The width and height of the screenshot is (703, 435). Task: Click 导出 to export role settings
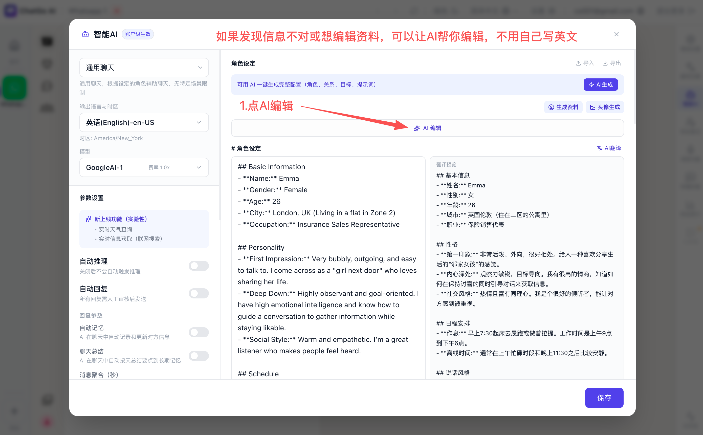tap(611, 63)
